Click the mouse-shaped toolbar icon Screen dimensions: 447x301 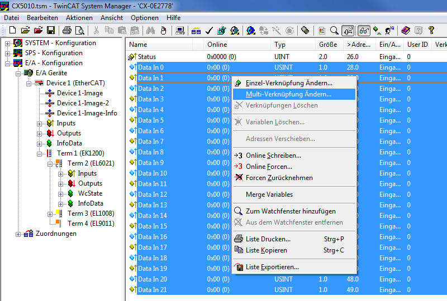pyautogui.click(x=163, y=30)
